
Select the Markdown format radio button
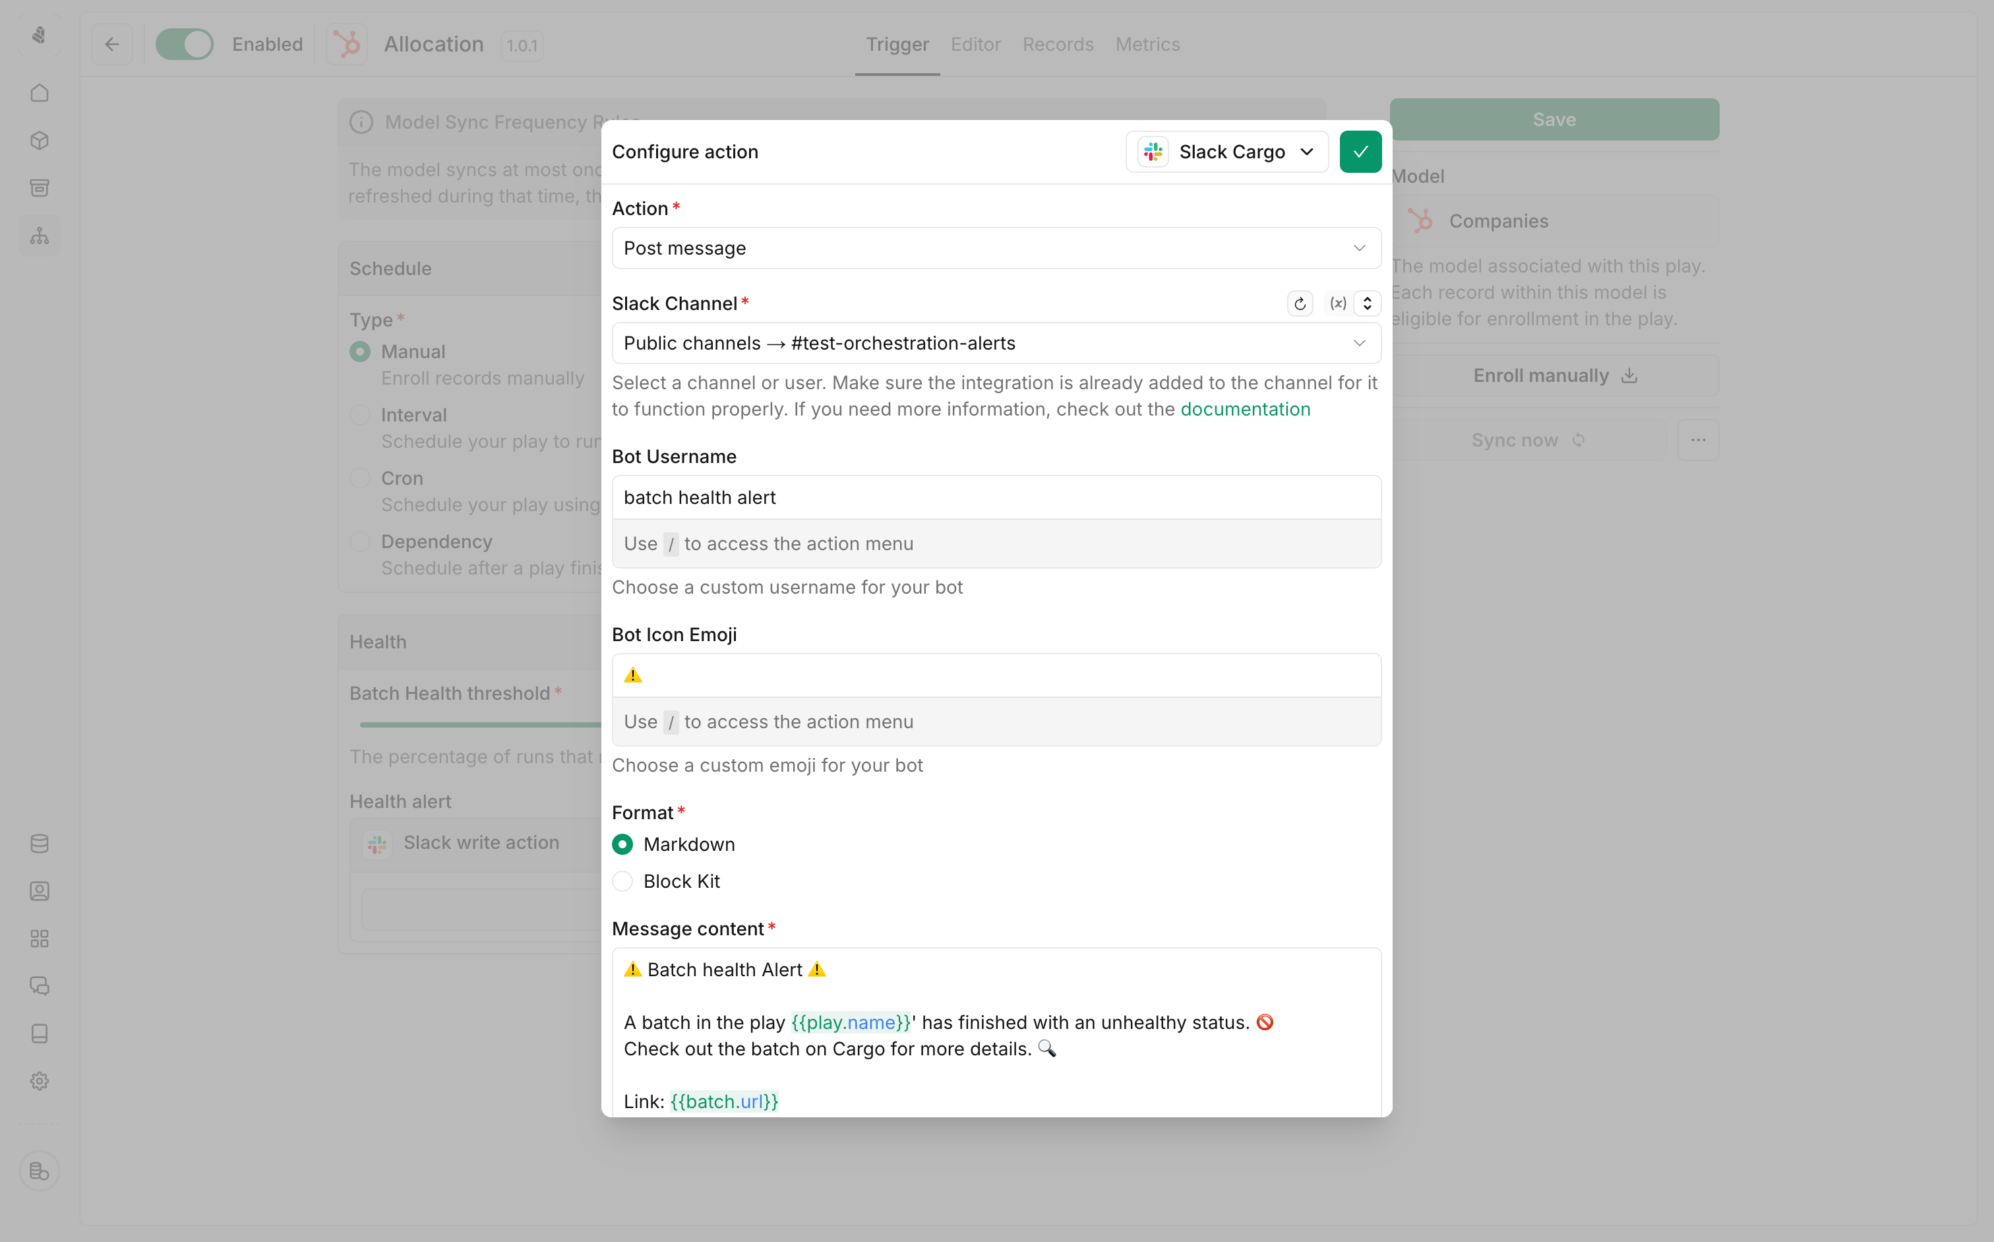[622, 844]
